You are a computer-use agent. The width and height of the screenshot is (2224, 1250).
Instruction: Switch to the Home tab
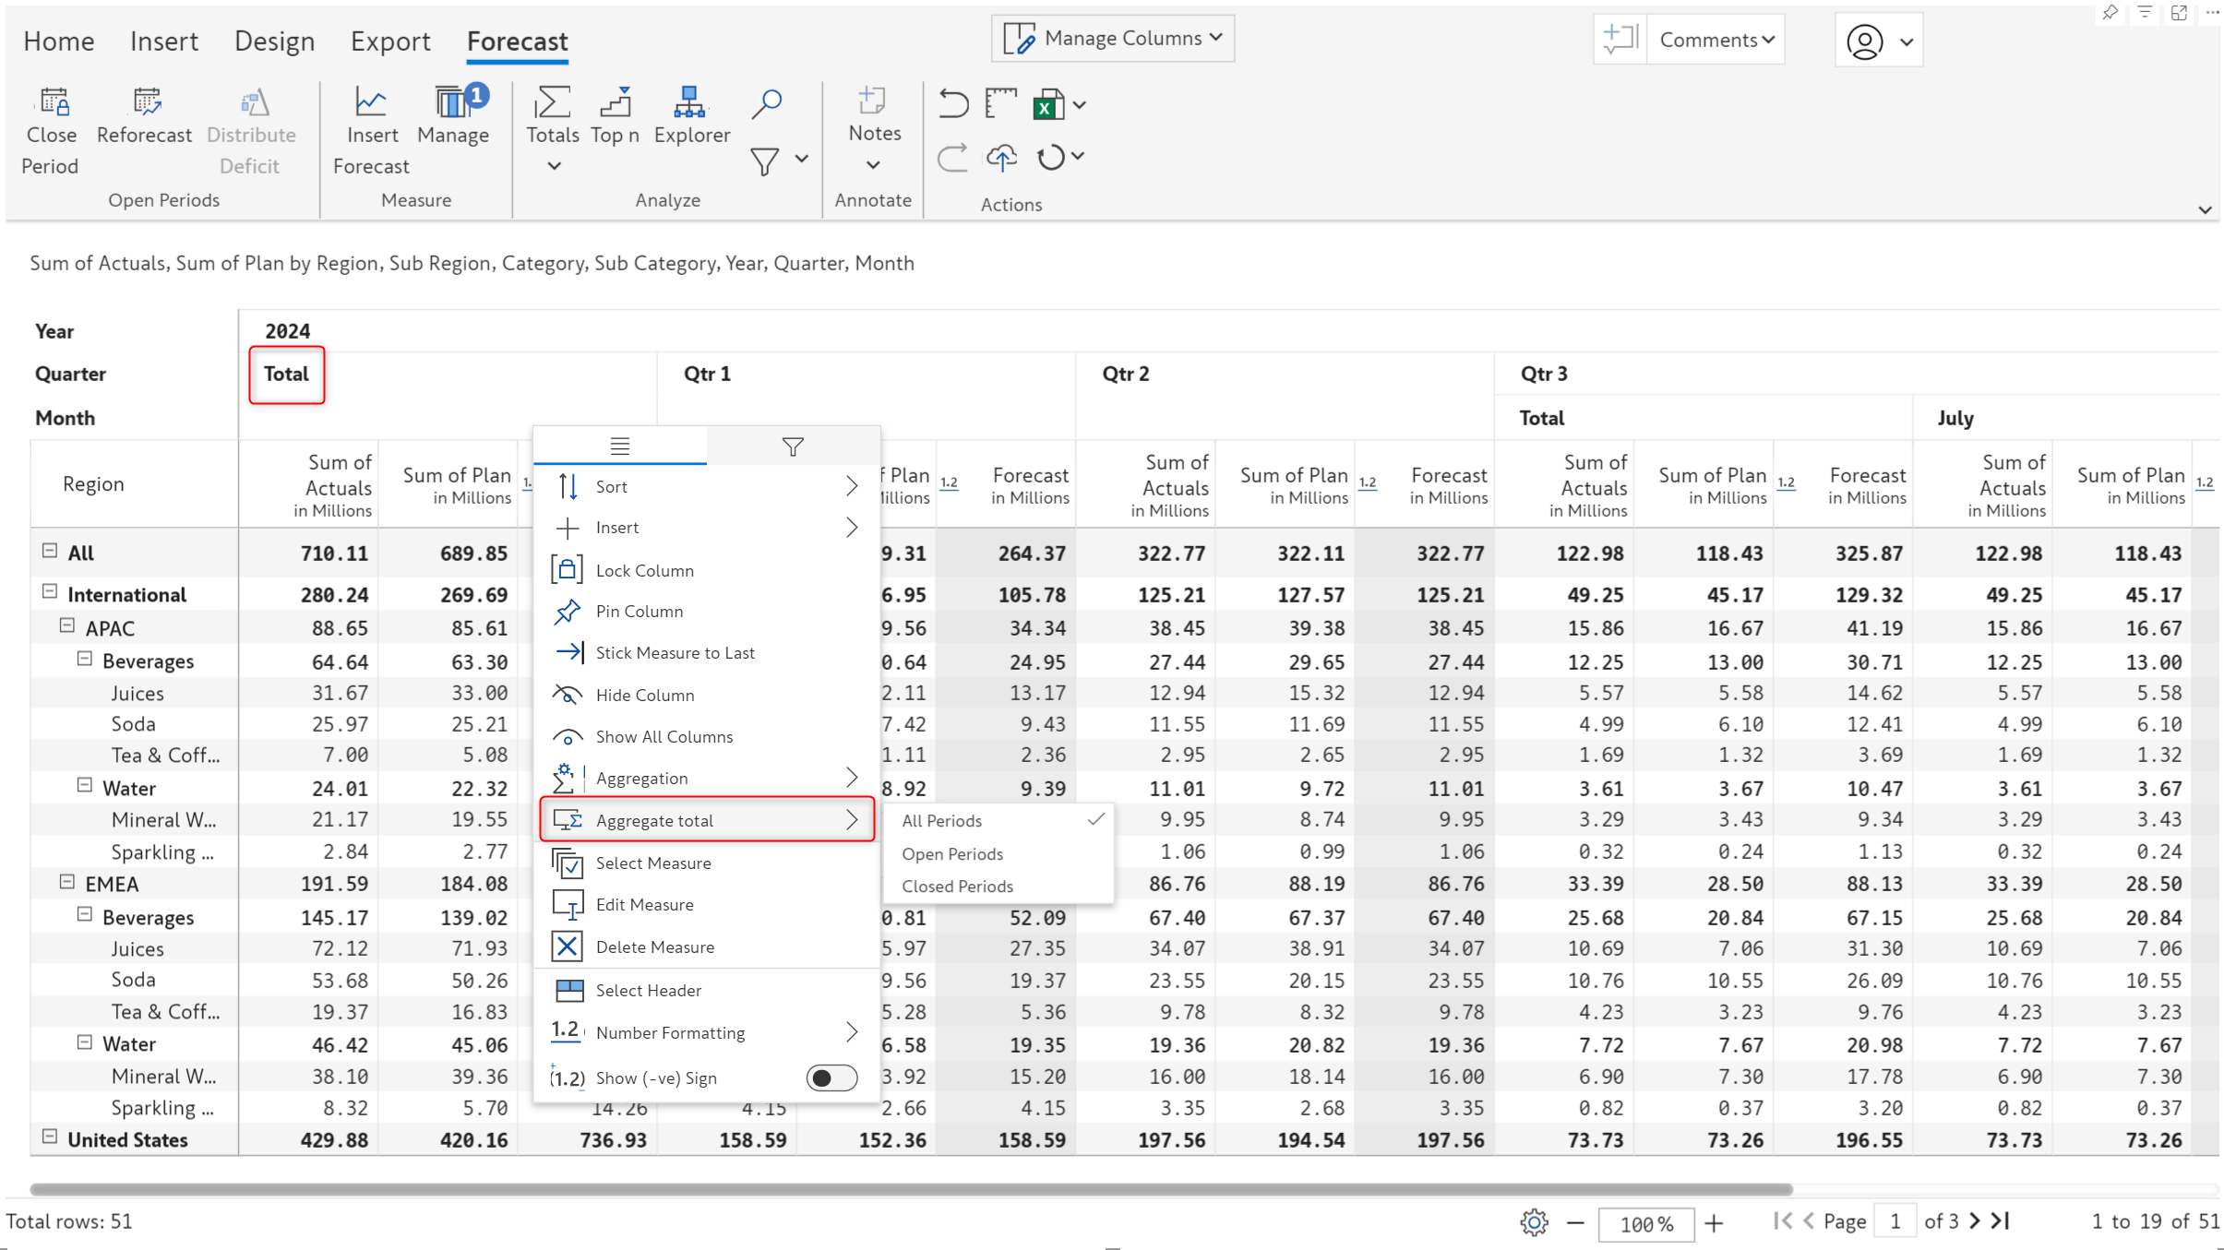click(x=59, y=42)
